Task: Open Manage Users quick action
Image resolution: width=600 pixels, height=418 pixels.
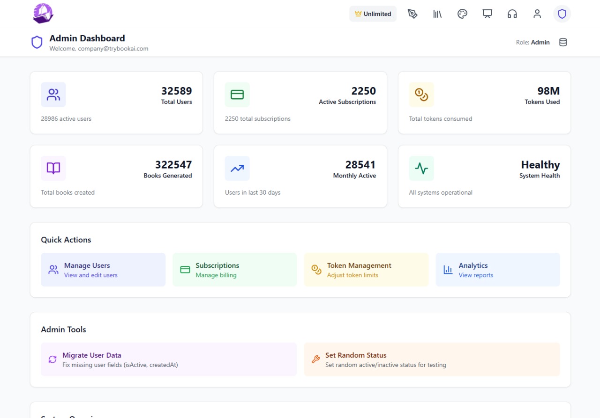Action: tap(103, 270)
